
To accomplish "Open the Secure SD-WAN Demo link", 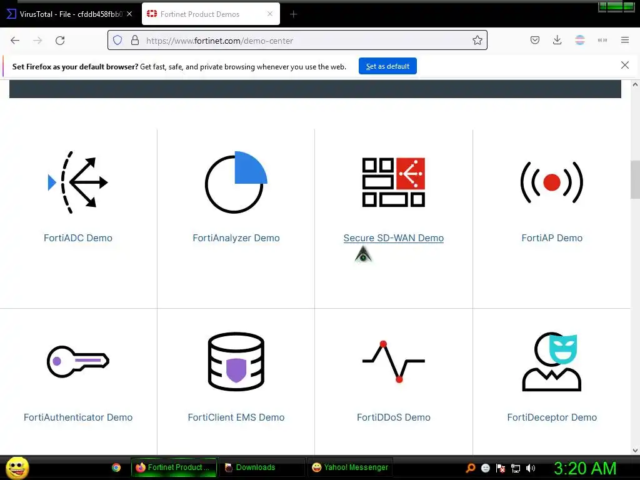I will coord(394,238).
